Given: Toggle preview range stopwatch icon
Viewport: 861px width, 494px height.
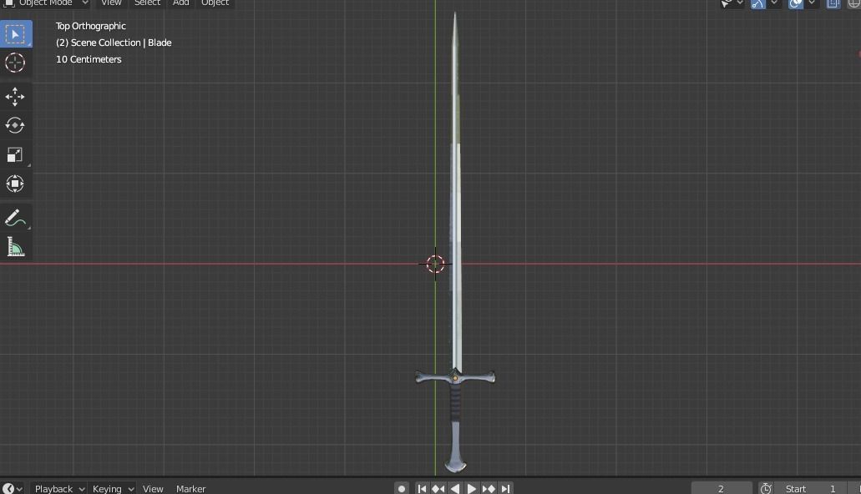Looking at the screenshot, I should pos(766,488).
